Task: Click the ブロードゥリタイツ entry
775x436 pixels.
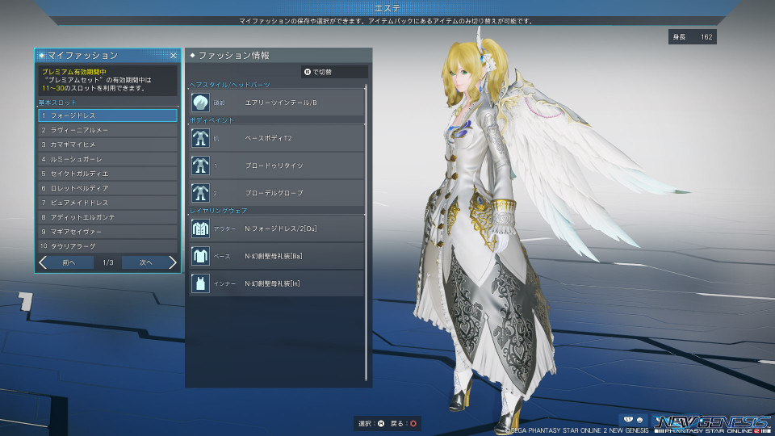Action: [277, 166]
